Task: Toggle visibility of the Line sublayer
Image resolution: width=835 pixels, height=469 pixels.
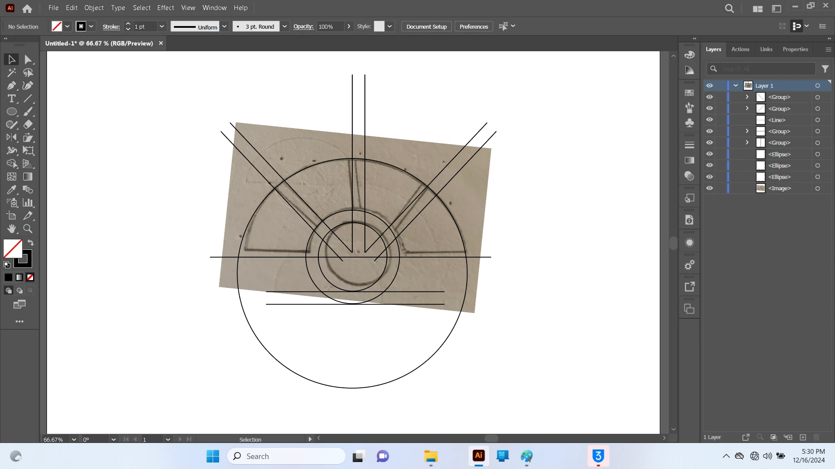Action: [709, 120]
